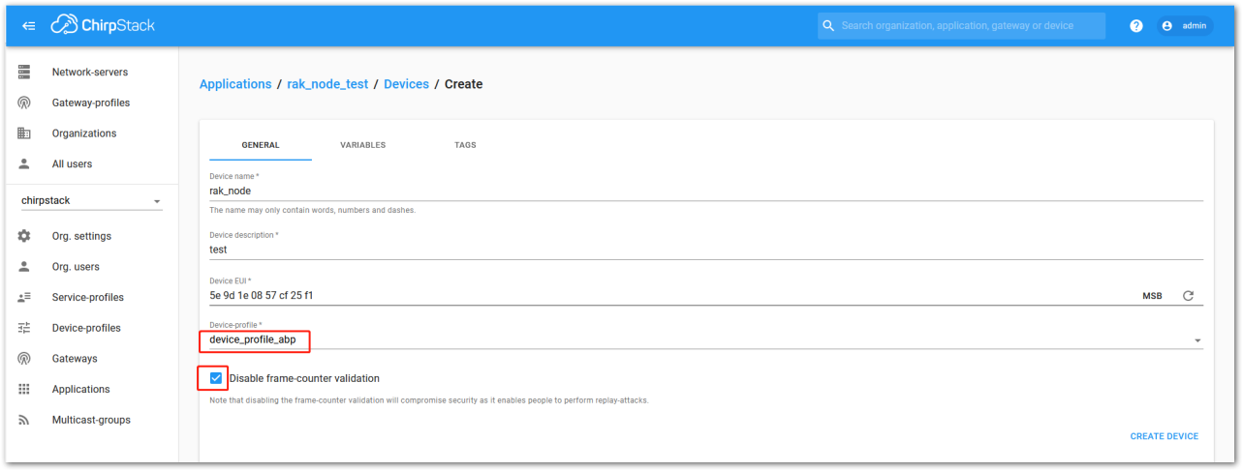The height and width of the screenshot is (471, 1243).
Task: Collapse the sidebar with the back-arrow menu icon
Action: [29, 25]
